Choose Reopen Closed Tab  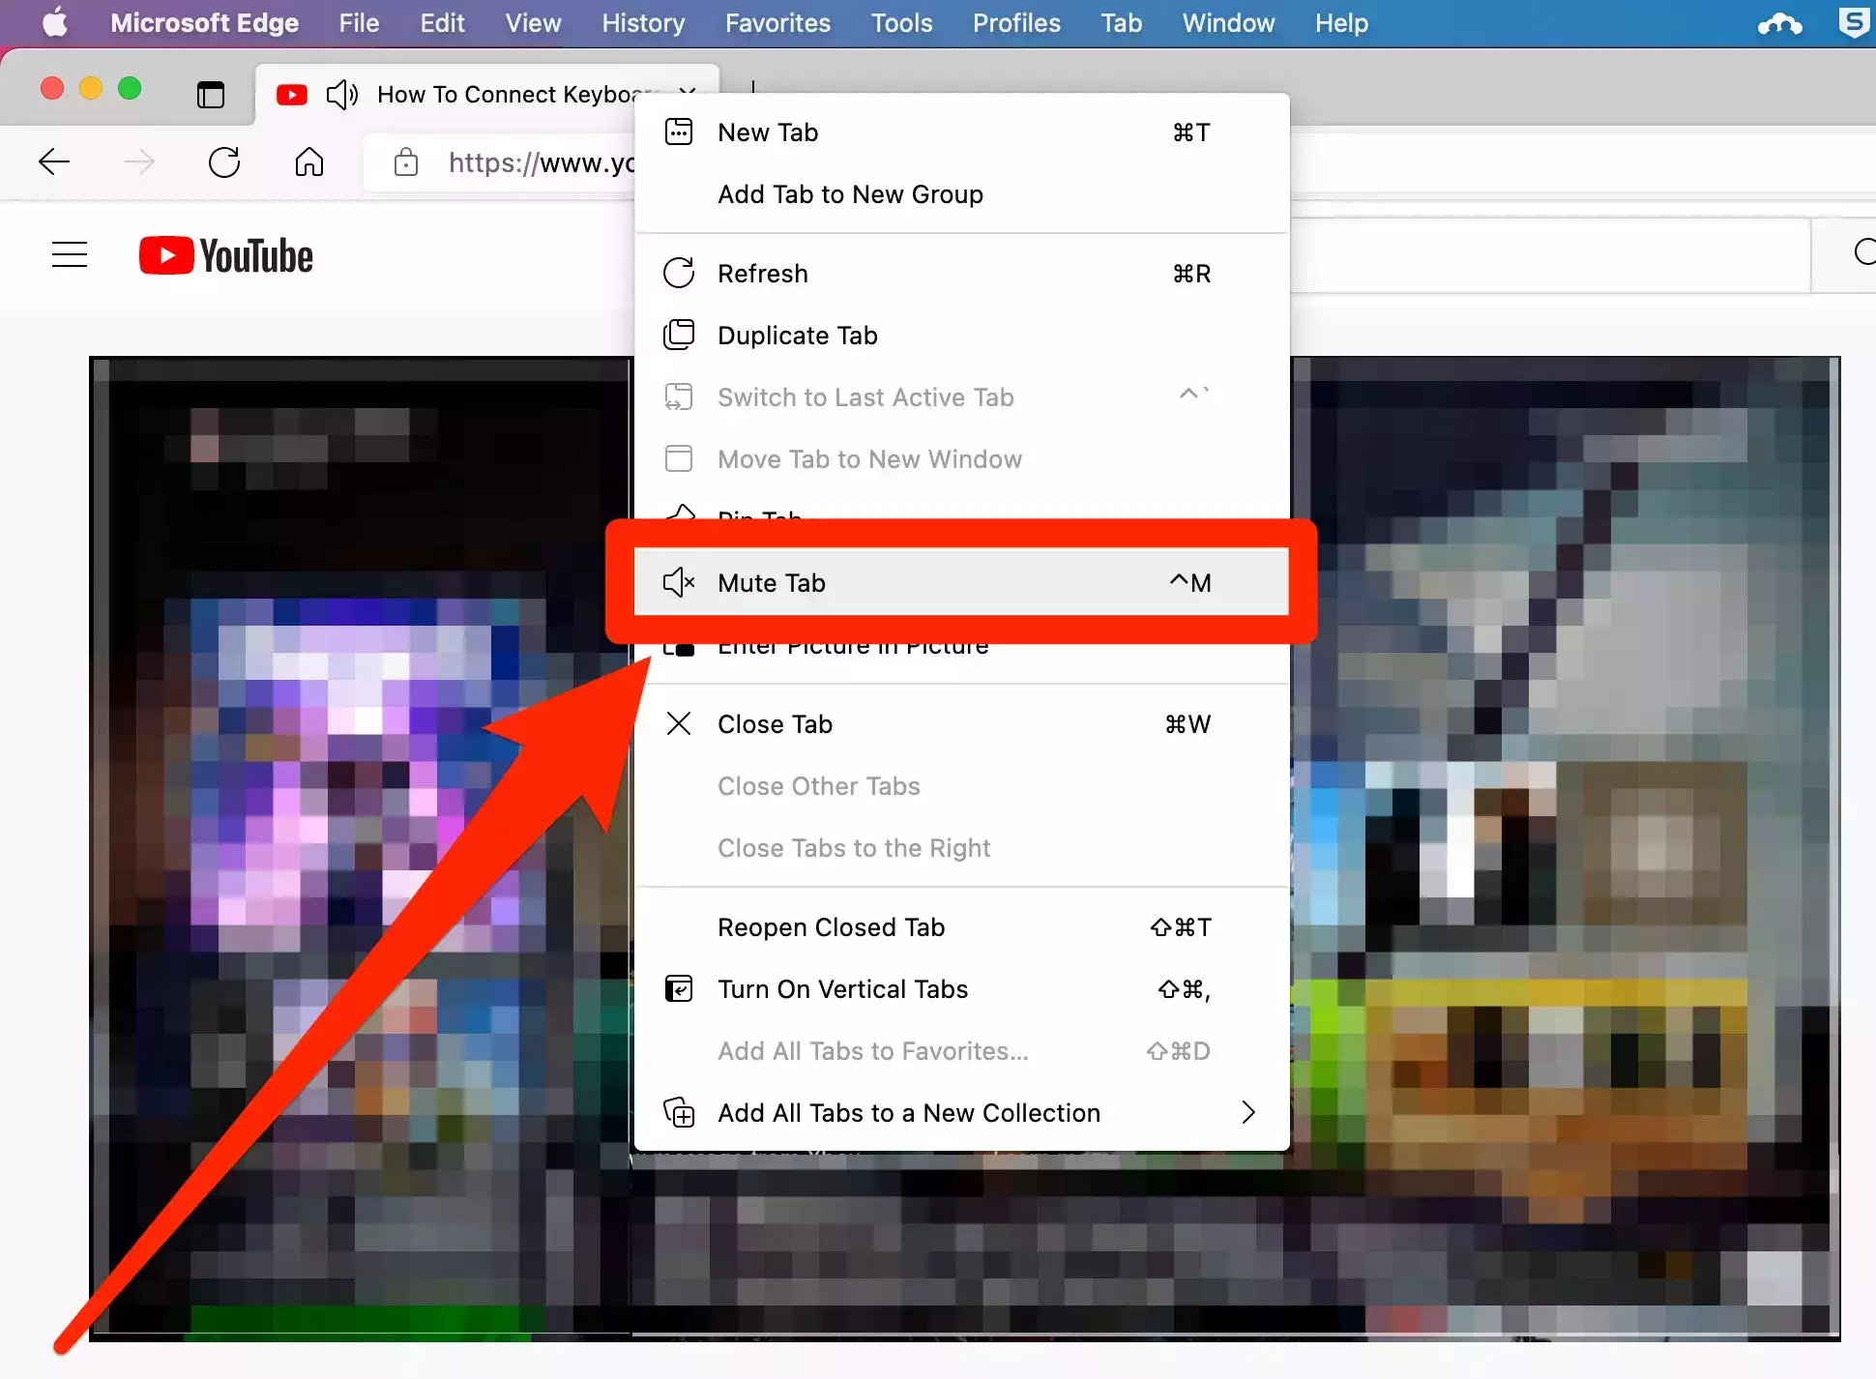pyautogui.click(x=961, y=927)
